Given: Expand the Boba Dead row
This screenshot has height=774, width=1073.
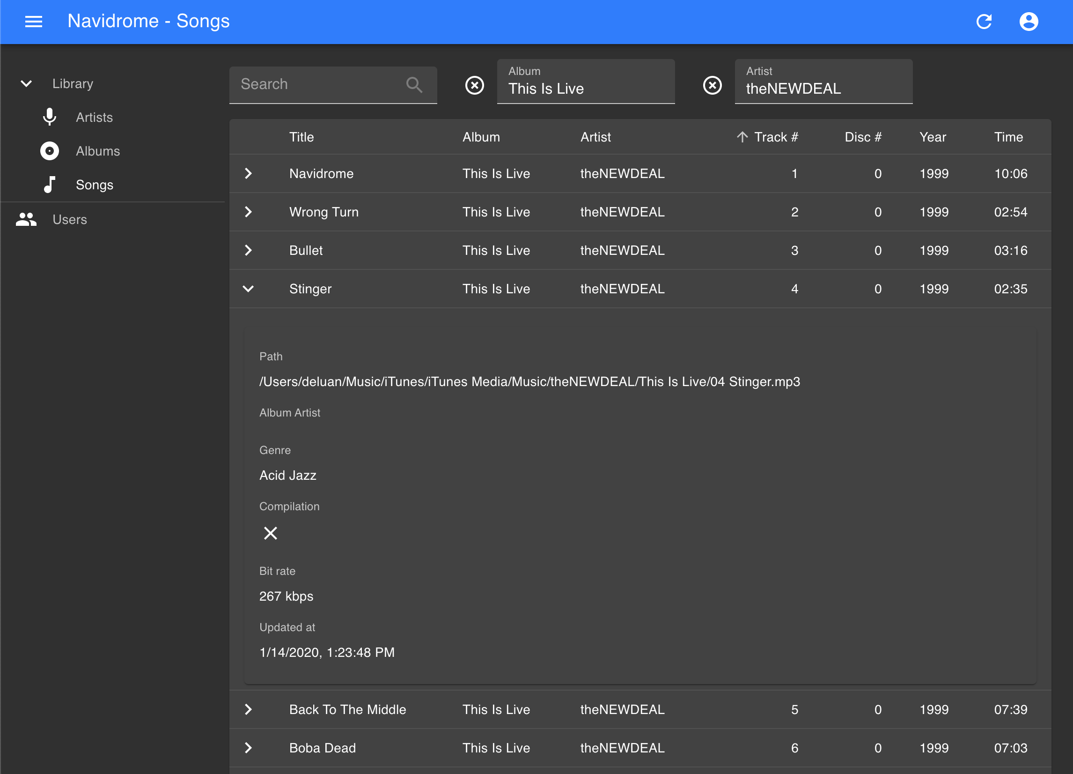Looking at the screenshot, I should tap(249, 748).
